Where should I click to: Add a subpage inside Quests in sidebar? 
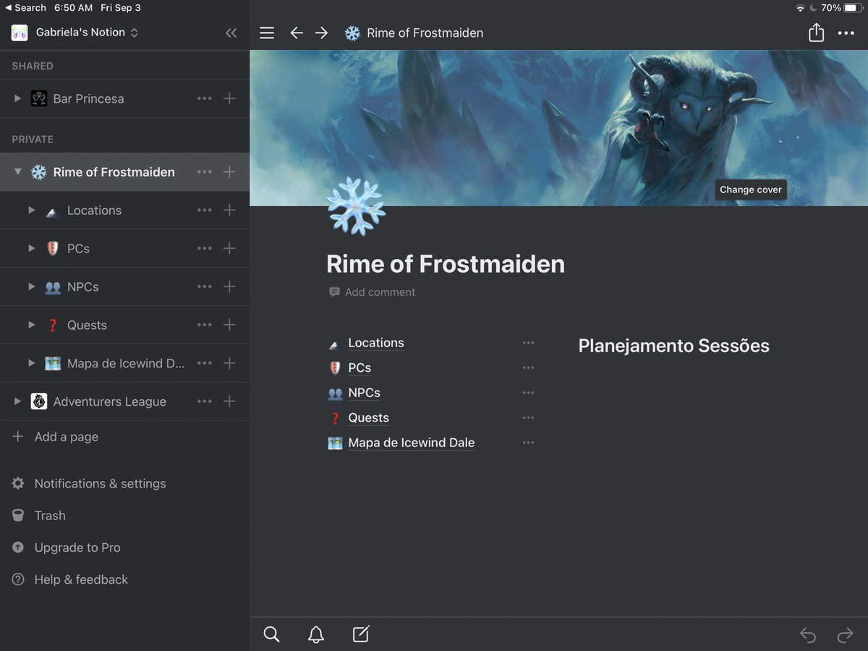229,325
